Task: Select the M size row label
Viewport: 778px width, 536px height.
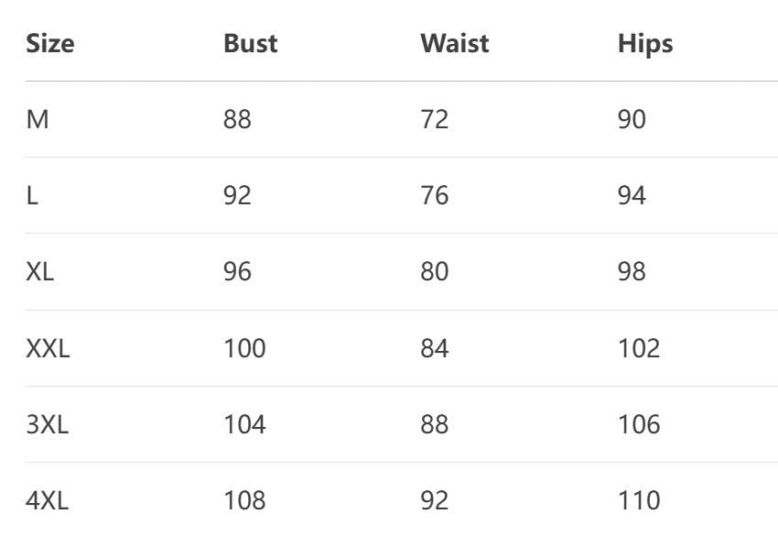Action: (38, 119)
